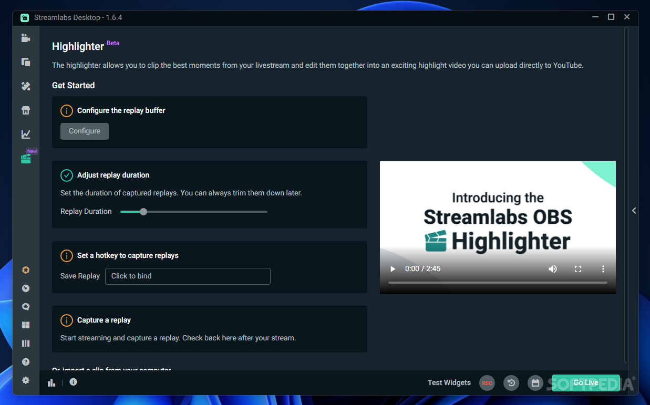Mute the intro video volume
This screenshot has width=650, height=405.
tap(553, 269)
